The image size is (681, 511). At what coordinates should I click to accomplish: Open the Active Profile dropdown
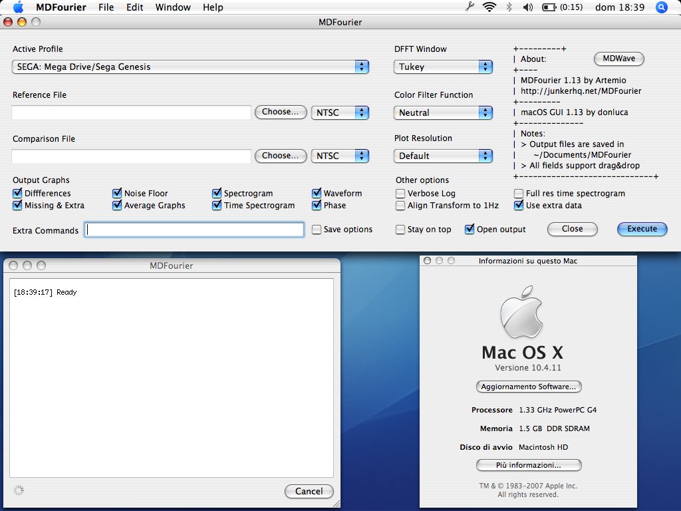(190, 67)
